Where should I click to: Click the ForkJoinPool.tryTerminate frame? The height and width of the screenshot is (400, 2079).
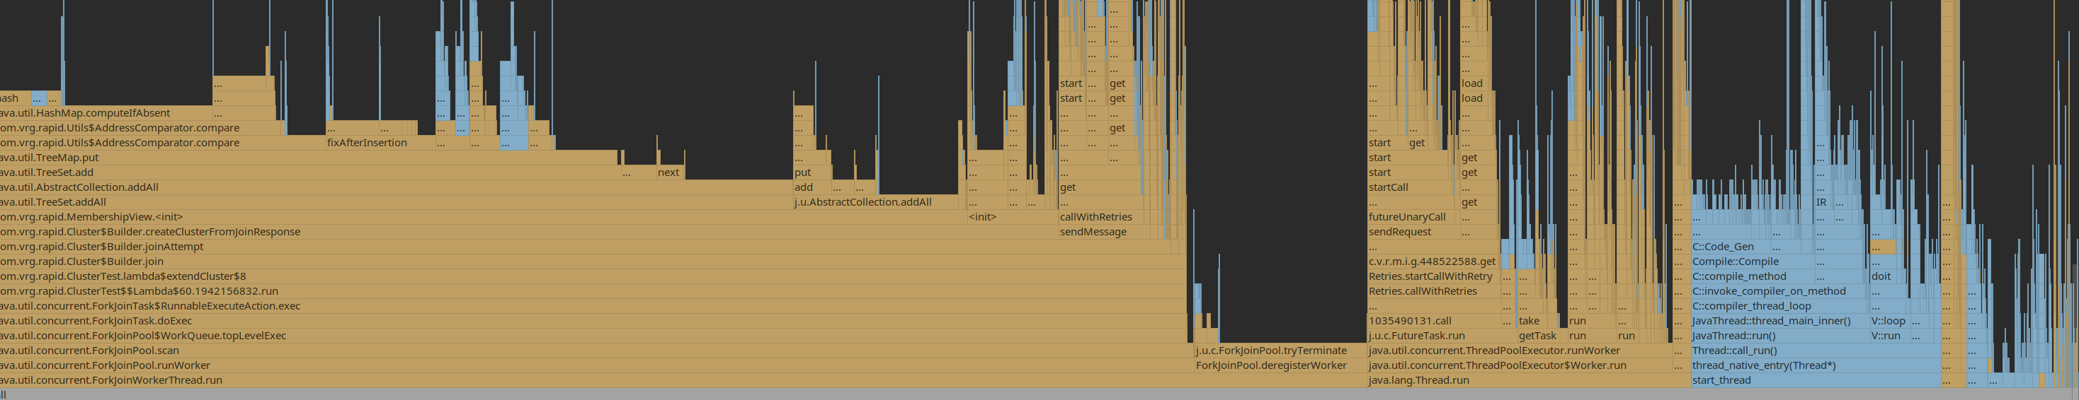click(x=1281, y=351)
